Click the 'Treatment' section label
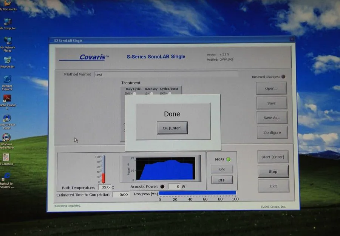 click(x=131, y=83)
